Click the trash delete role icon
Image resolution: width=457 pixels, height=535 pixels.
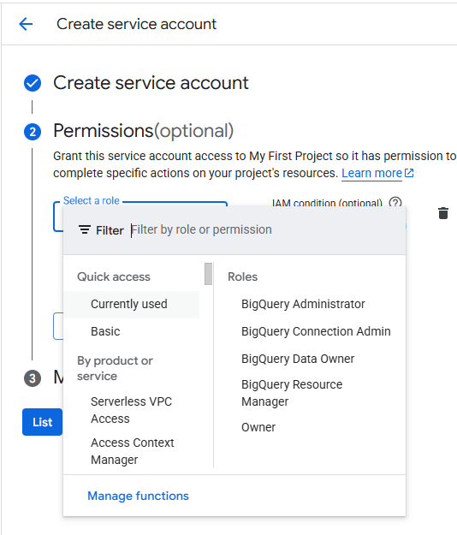coord(443,213)
